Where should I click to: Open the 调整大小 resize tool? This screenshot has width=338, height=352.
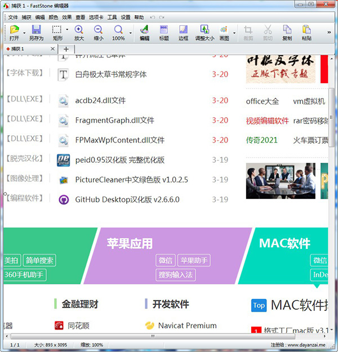coord(204,33)
